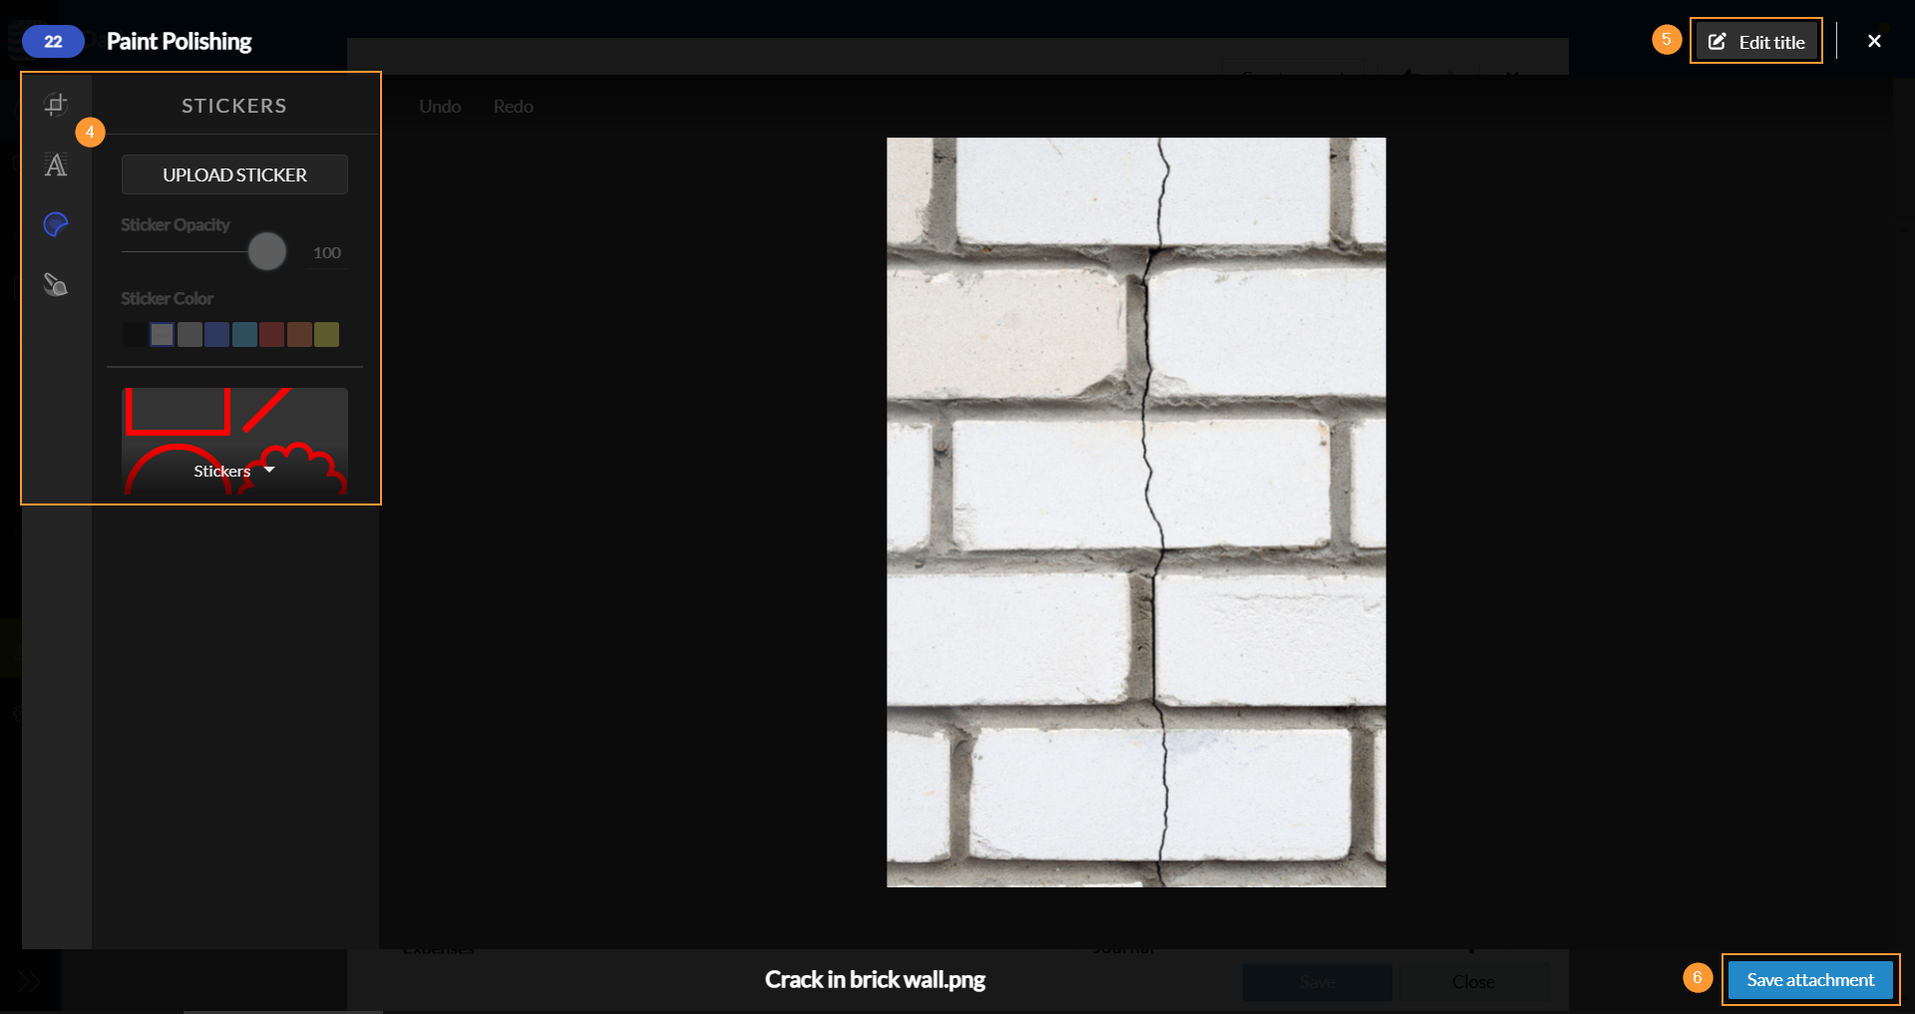Pick the olive yellow sticker color swatch
The height and width of the screenshot is (1014, 1915).
pos(327,335)
